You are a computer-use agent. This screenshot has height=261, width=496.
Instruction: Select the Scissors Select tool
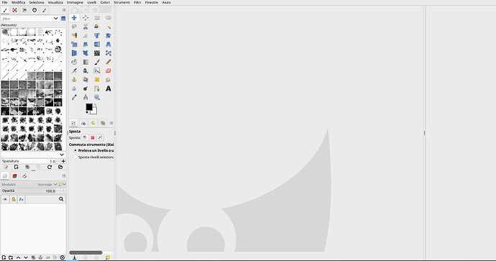[86, 27]
